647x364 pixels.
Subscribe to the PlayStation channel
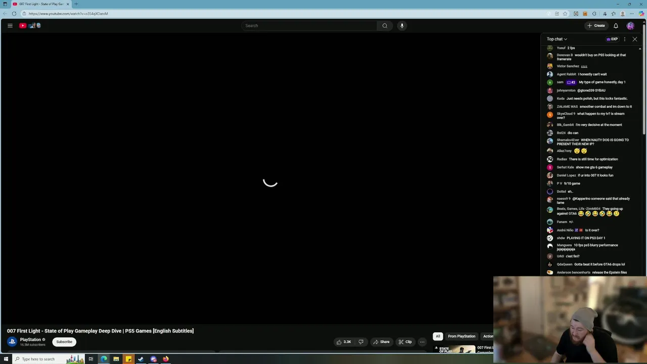pyautogui.click(x=64, y=342)
